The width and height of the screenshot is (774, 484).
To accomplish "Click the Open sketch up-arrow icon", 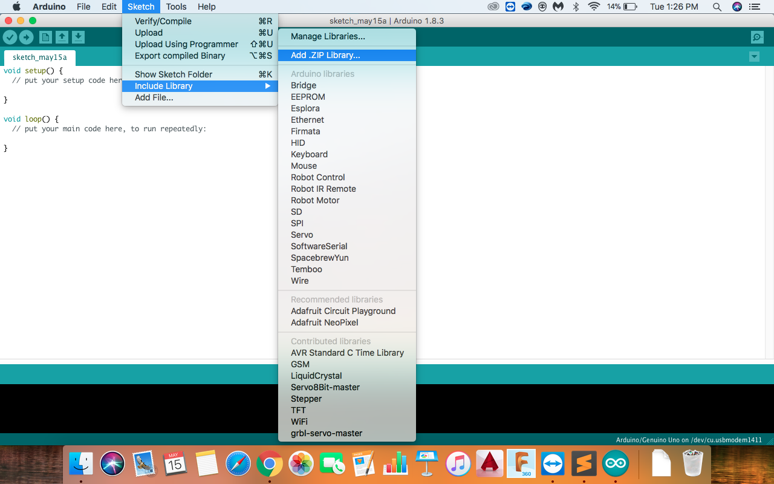I will 62,38.
